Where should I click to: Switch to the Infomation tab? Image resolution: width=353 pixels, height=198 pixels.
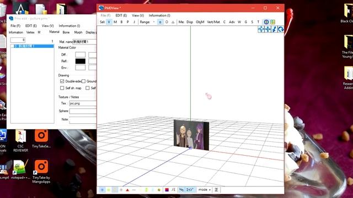coord(16,32)
